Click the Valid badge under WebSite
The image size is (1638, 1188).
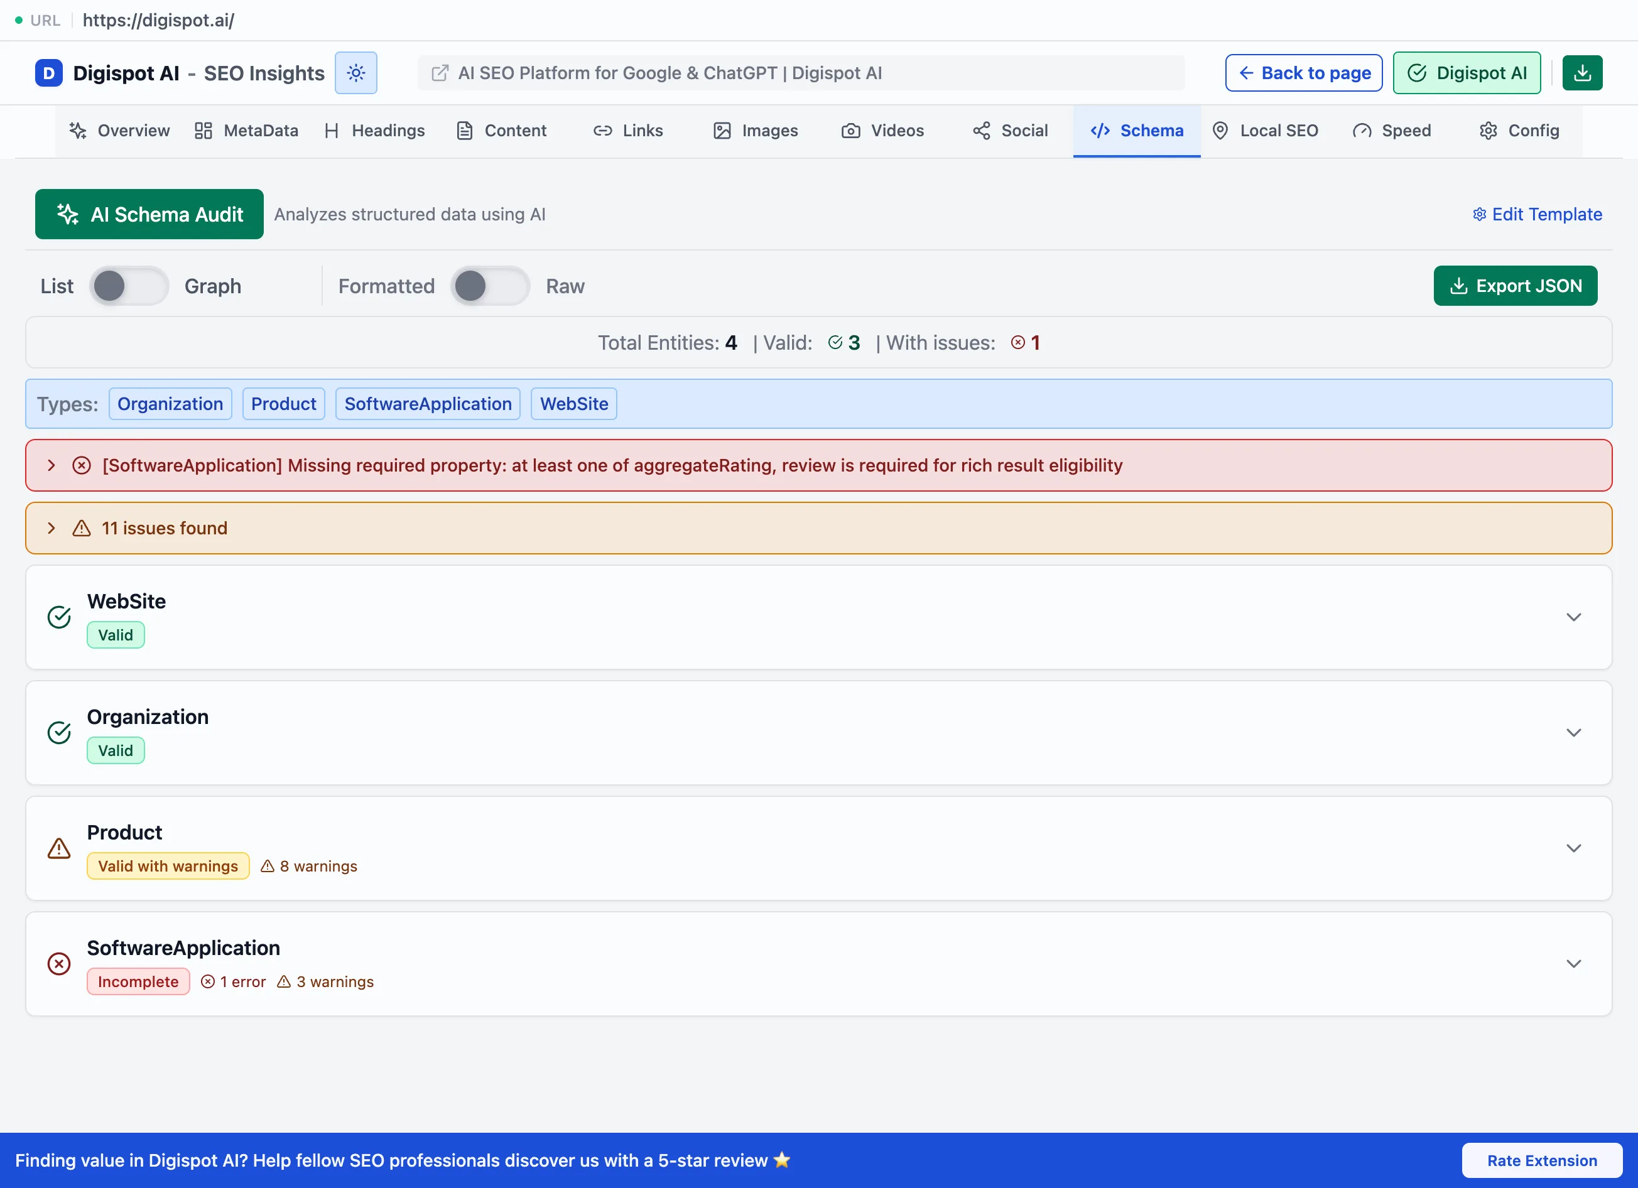pyautogui.click(x=116, y=635)
